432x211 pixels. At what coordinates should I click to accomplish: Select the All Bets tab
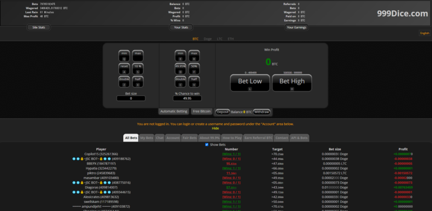(x=131, y=138)
